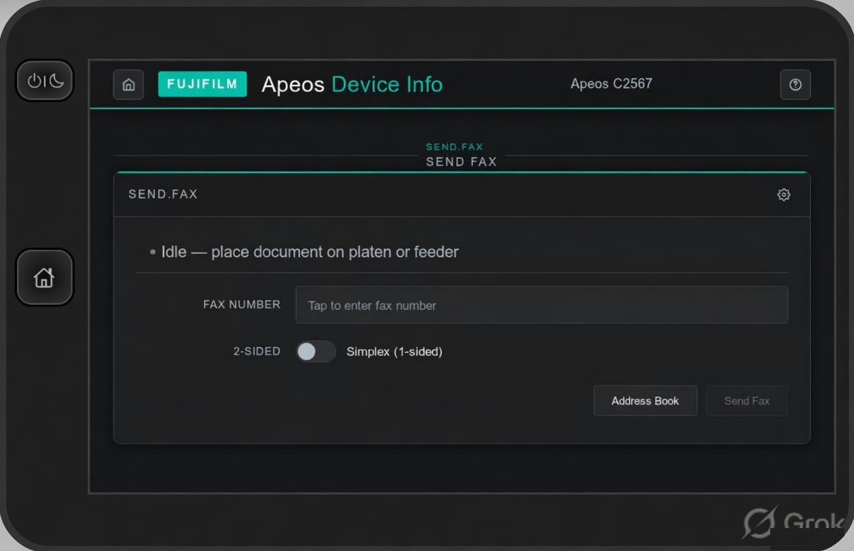Open Send Fax settings gear

784,194
